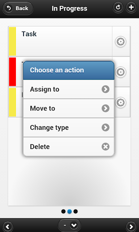
Task: Select the third page indicator dot
Action: [x=76, y=211]
